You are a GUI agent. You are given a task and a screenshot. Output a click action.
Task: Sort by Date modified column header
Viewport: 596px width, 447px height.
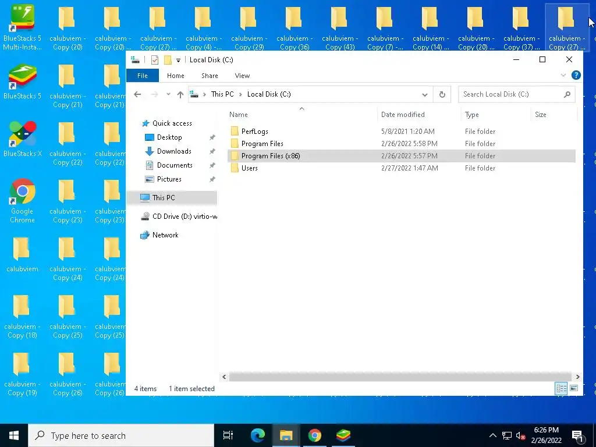click(419, 115)
